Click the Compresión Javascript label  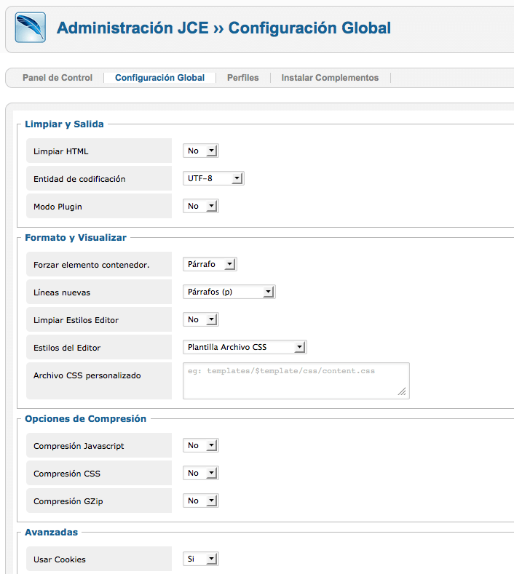(79, 446)
